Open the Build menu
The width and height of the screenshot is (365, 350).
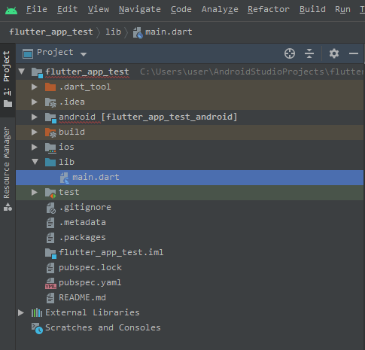point(312,9)
